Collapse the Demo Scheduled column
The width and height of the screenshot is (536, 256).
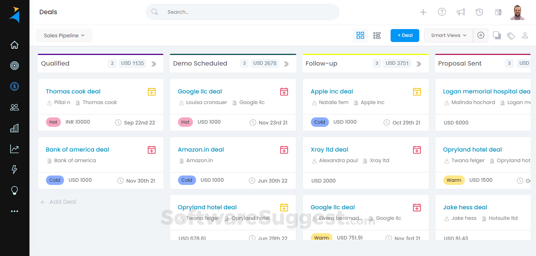(x=286, y=64)
